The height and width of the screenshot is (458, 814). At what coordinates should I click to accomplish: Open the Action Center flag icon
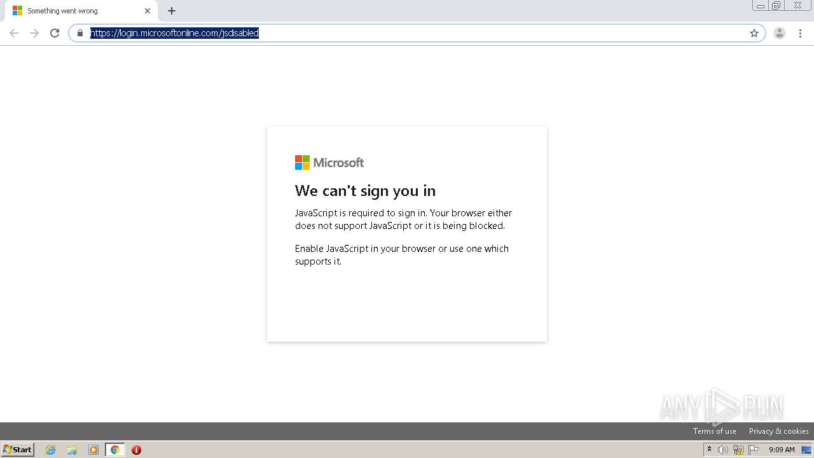pyautogui.click(x=754, y=450)
